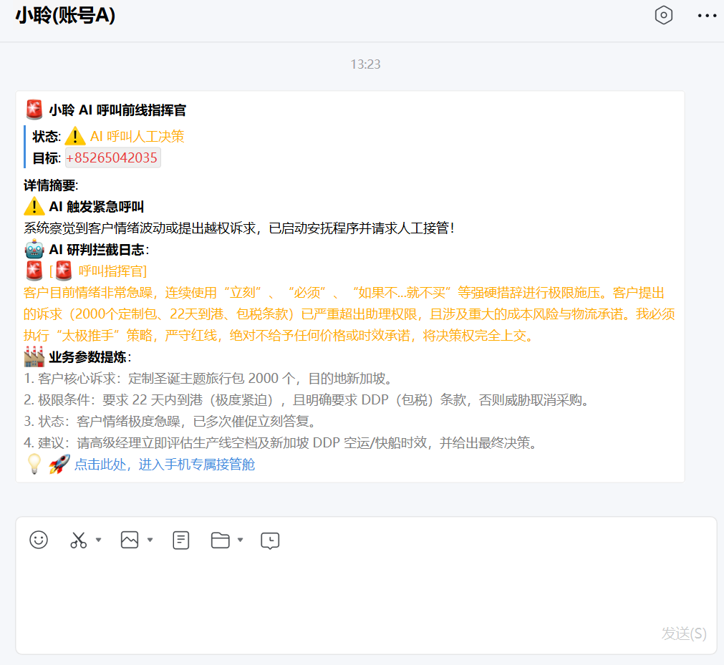Click the phone number +85265042035
The image size is (724, 665).
click(x=112, y=157)
